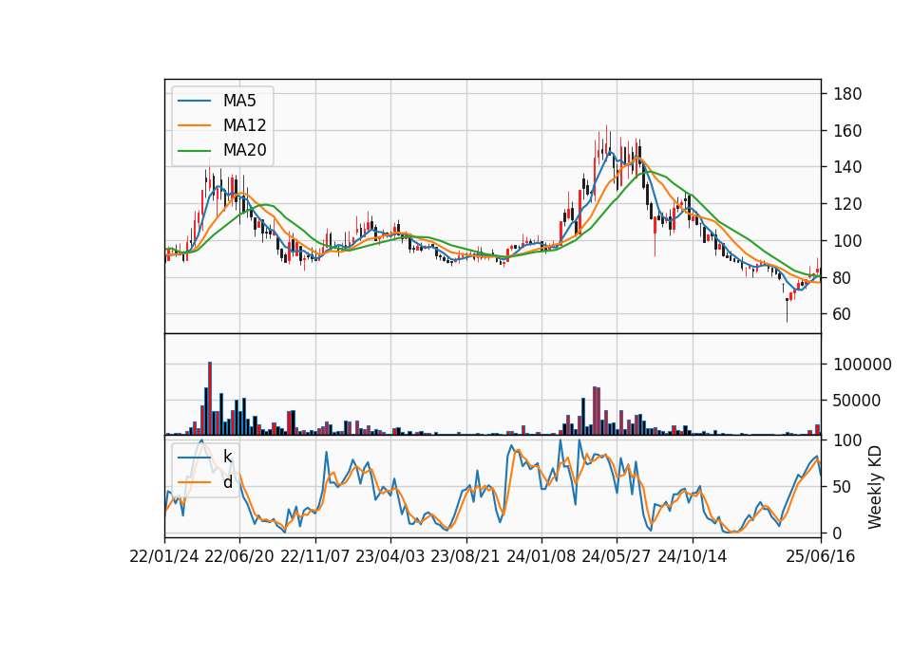
Task: Click the blue MA5 legend line sample
Action: (194, 101)
